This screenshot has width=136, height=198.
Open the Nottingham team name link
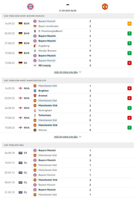[x=45, y=110]
